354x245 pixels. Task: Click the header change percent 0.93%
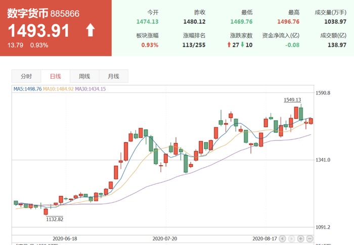[x=39, y=45]
